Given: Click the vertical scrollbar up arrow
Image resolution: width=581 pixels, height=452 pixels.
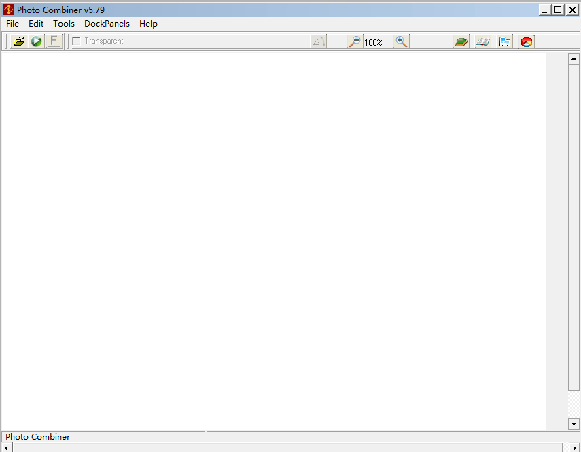Looking at the screenshot, I should click(x=574, y=58).
